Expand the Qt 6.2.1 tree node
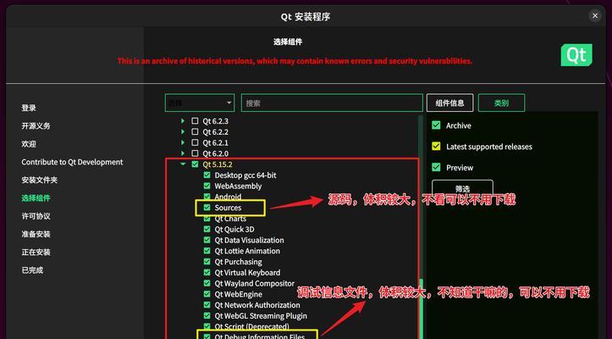Viewport: 612px width, 339px height. coord(183,142)
